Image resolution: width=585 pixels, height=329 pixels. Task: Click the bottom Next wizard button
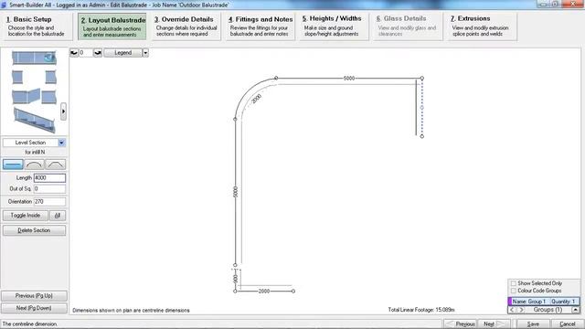[x=494, y=324]
